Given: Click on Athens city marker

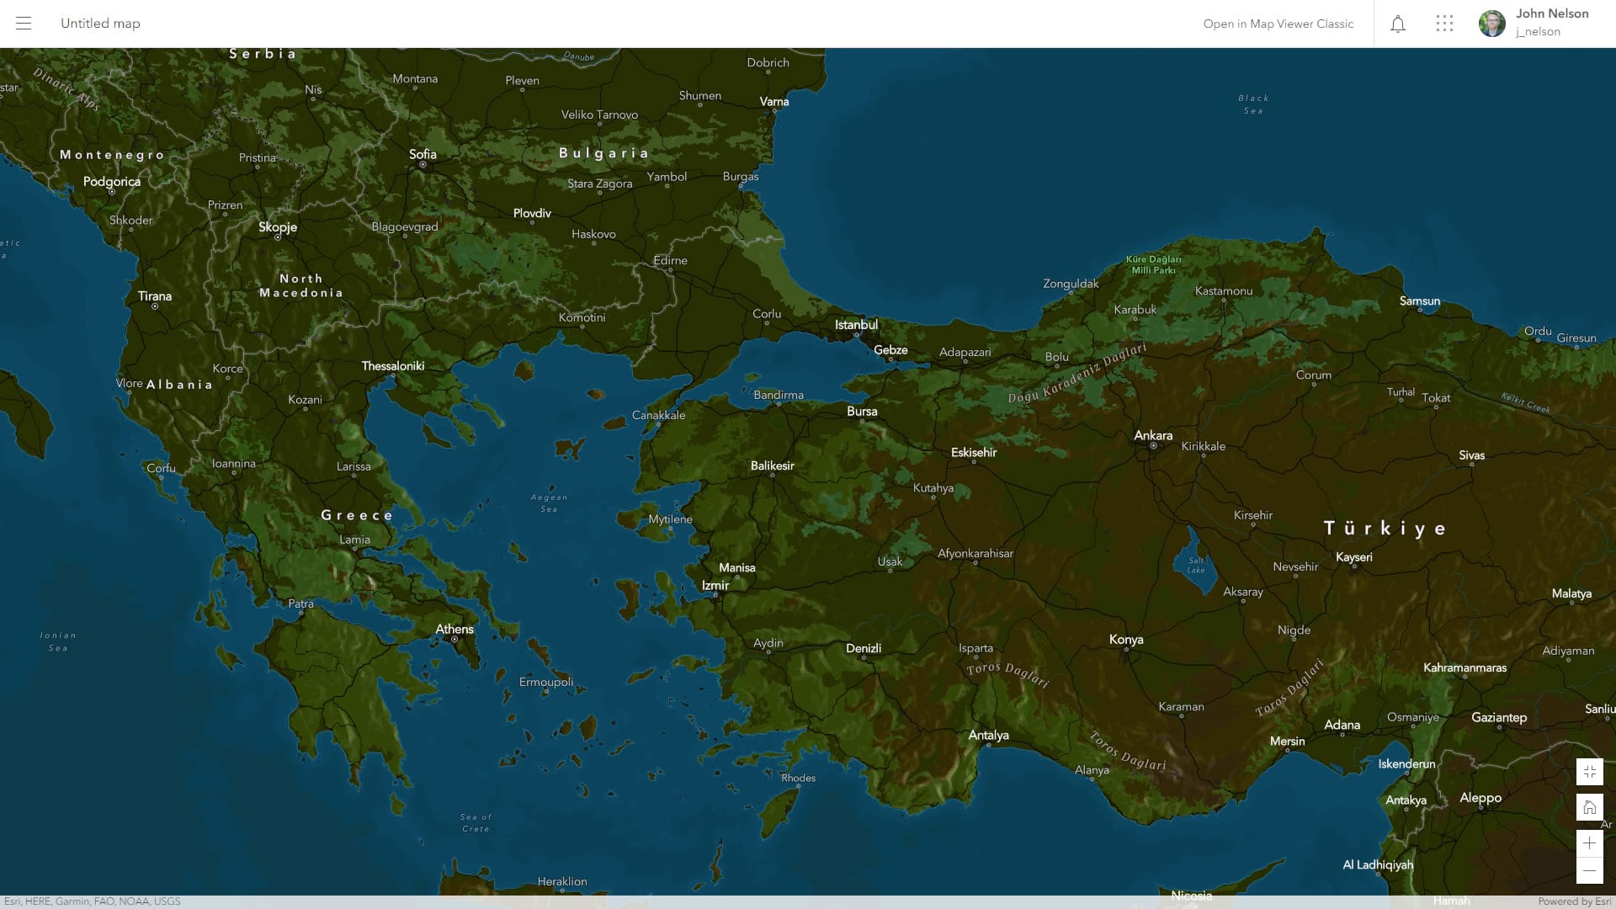Looking at the screenshot, I should click(x=454, y=640).
